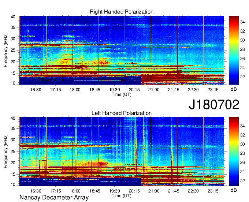Click the 18:00 time tick of Right Handed plot
This screenshot has height=202, width=249.
(x=75, y=90)
